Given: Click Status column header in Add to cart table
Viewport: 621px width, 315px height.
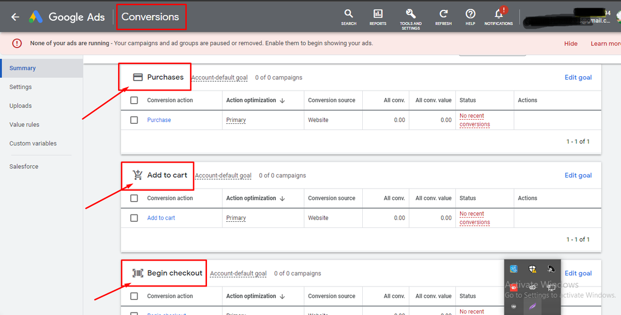Looking at the screenshot, I should pos(468,198).
